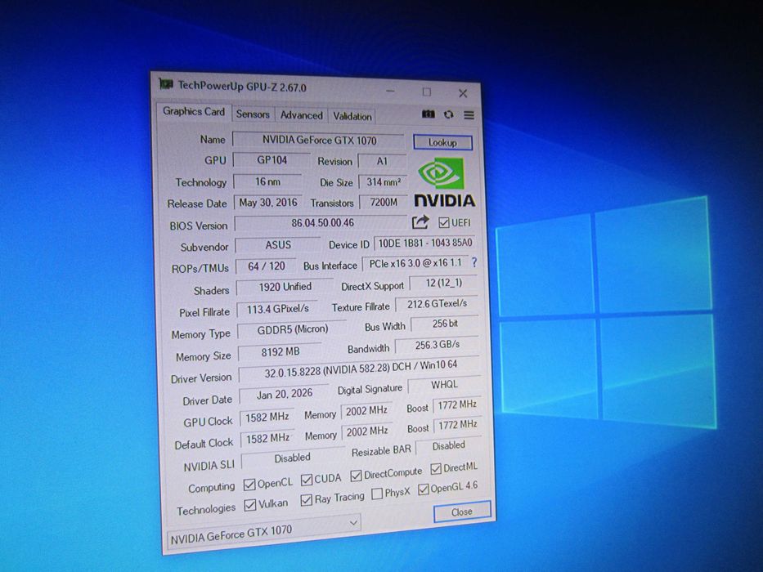763x572 pixels.
Task: Click the Memory Size value 8192 MB
Action: (x=280, y=351)
